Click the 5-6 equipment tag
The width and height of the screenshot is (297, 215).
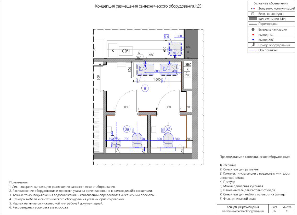coord(167,37)
